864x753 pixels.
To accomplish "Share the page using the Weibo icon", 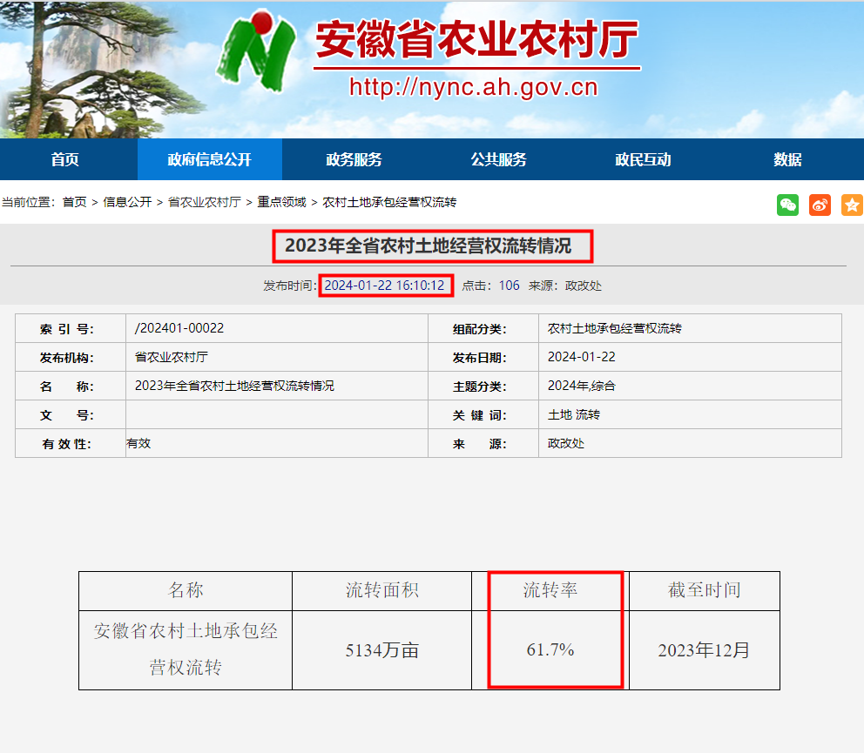I will tap(819, 205).
